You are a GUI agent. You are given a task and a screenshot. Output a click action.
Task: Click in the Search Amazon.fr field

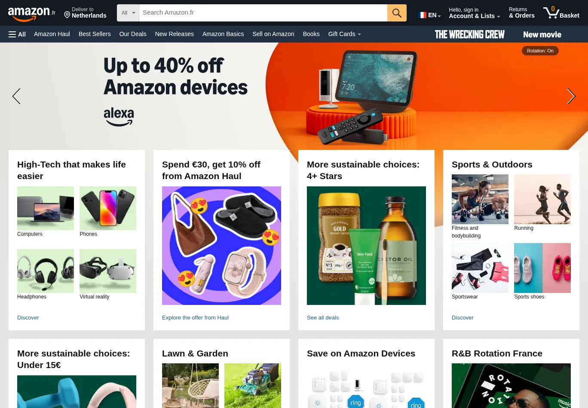pos(263,13)
